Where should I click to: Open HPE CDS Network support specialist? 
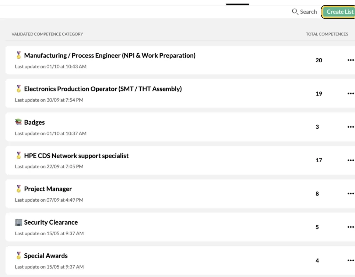point(76,156)
